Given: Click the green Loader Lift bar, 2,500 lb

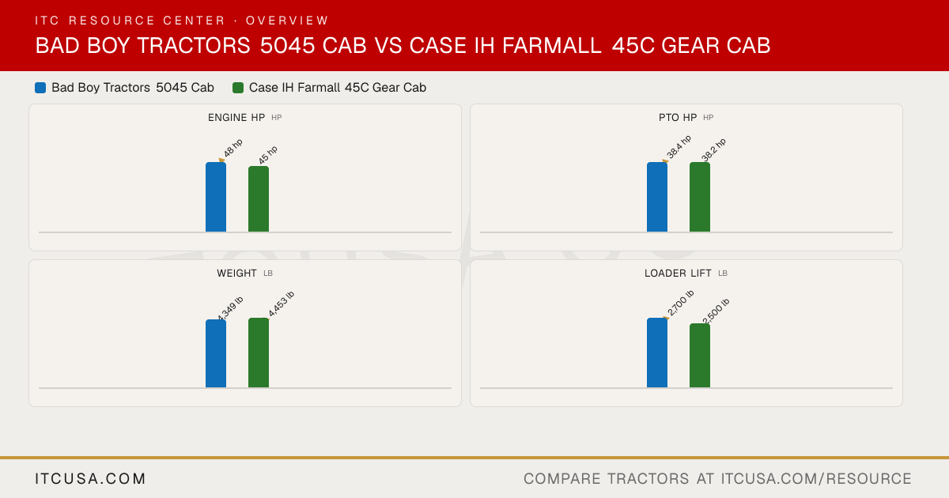Looking at the screenshot, I should click(700, 356).
